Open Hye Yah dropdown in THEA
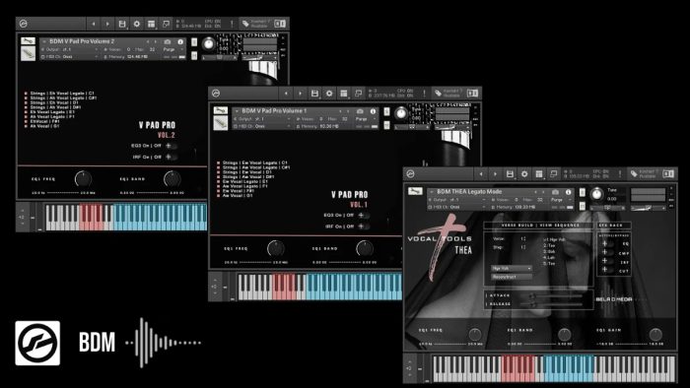Screen dimensions: 690x388 tap(512, 268)
